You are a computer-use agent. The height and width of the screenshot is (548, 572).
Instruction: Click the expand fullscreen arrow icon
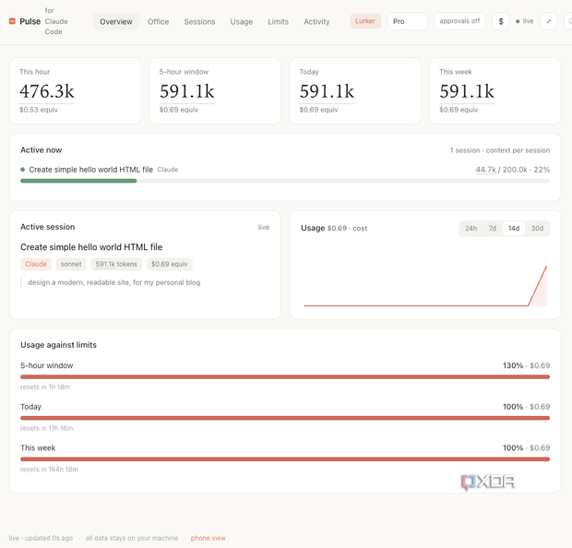pyautogui.click(x=548, y=21)
